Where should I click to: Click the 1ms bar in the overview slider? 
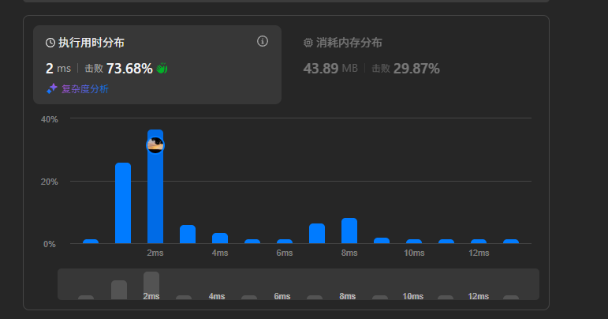click(x=119, y=290)
